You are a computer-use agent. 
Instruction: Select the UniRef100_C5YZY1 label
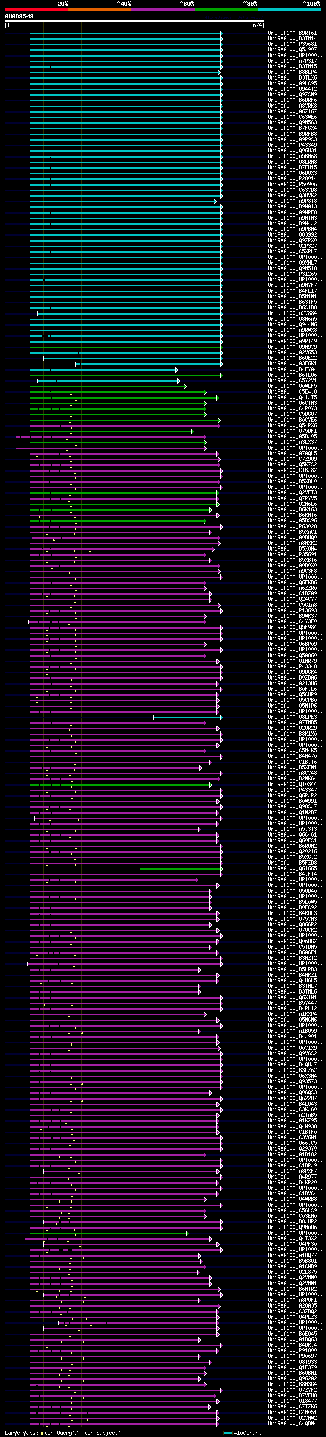tap(292, 380)
